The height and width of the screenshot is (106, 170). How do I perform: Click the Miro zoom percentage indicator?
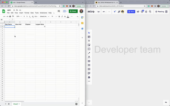166,102
